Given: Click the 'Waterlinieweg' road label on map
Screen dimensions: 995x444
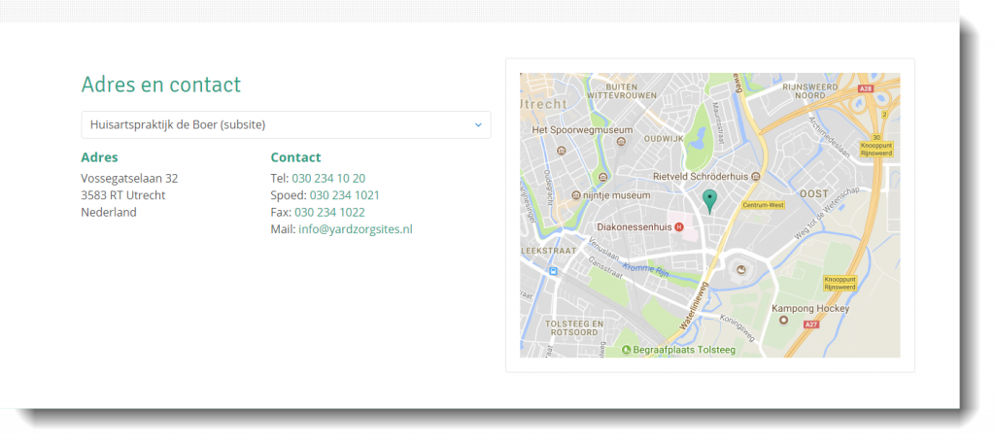Looking at the screenshot, I should click(692, 307).
